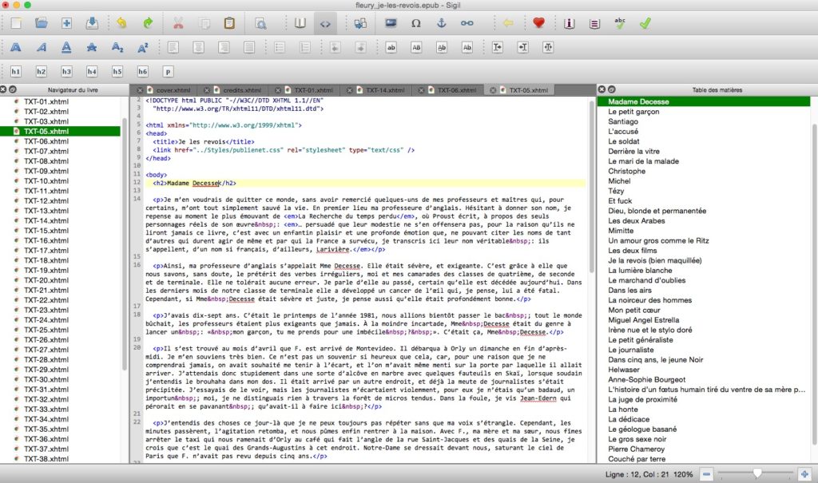Apply subscript formatting
Image resolution: width=818 pixels, height=483 pixels.
click(117, 47)
